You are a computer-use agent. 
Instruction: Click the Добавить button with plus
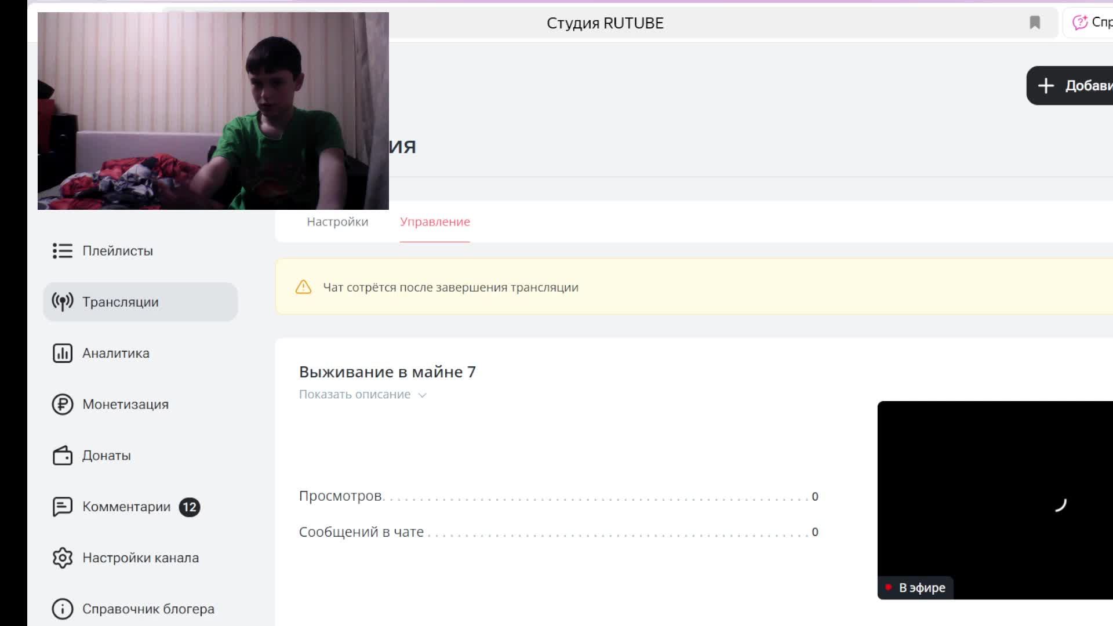click(x=1070, y=85)
